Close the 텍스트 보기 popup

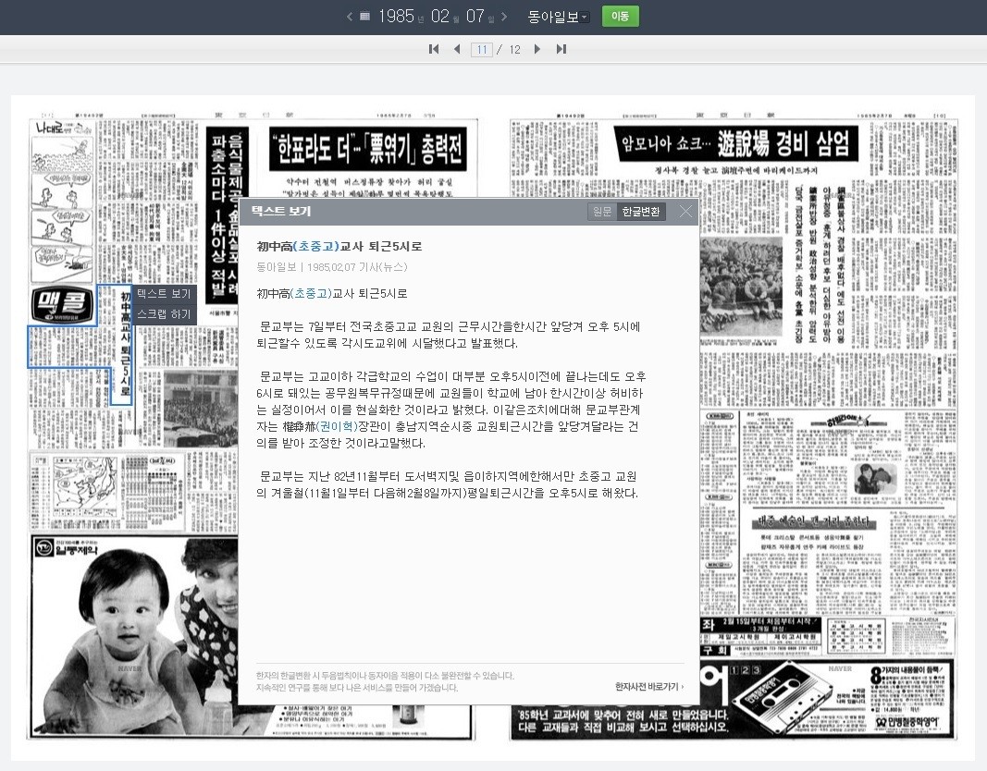685,211
